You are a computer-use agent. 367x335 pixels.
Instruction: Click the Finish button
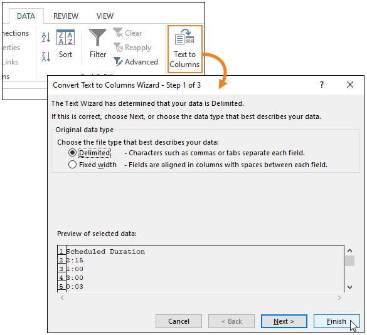(336, 321)
